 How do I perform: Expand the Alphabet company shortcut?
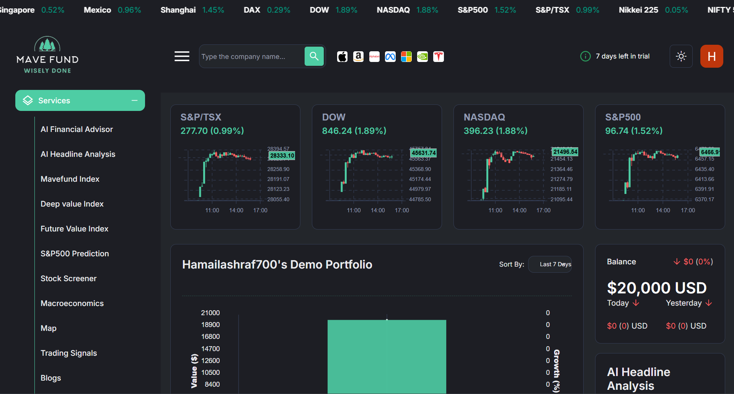374,56
